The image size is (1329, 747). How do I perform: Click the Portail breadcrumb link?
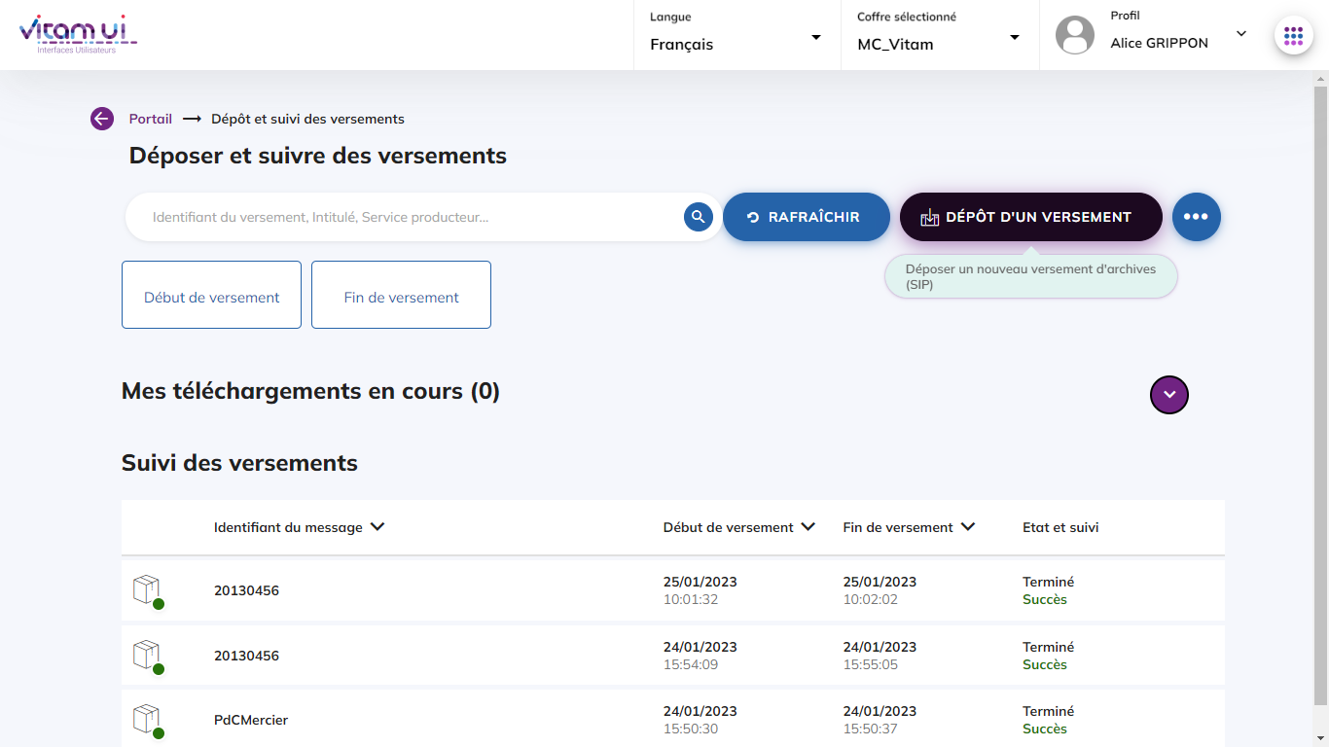coord(150,119)
